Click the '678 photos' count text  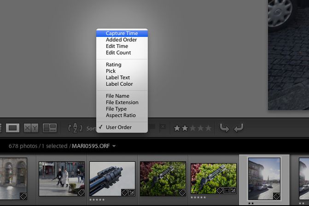point(23,146)
